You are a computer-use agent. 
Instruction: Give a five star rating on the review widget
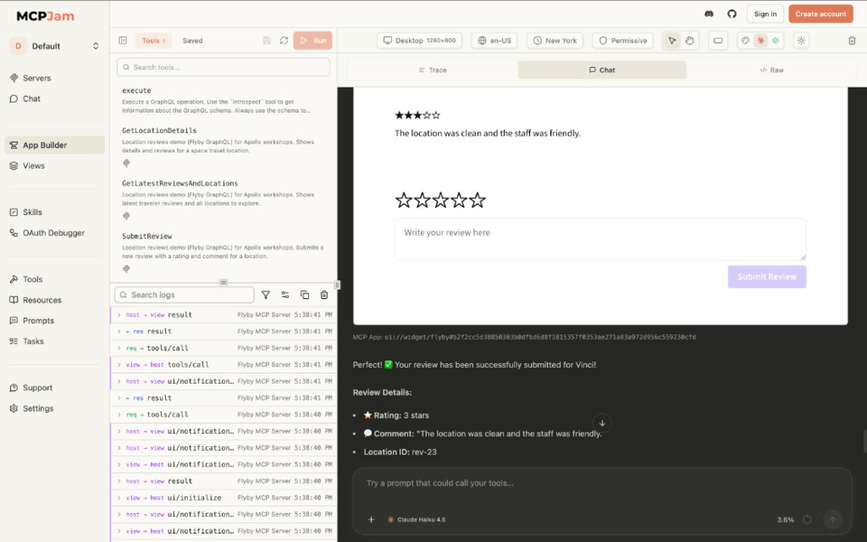pos(477,201)
